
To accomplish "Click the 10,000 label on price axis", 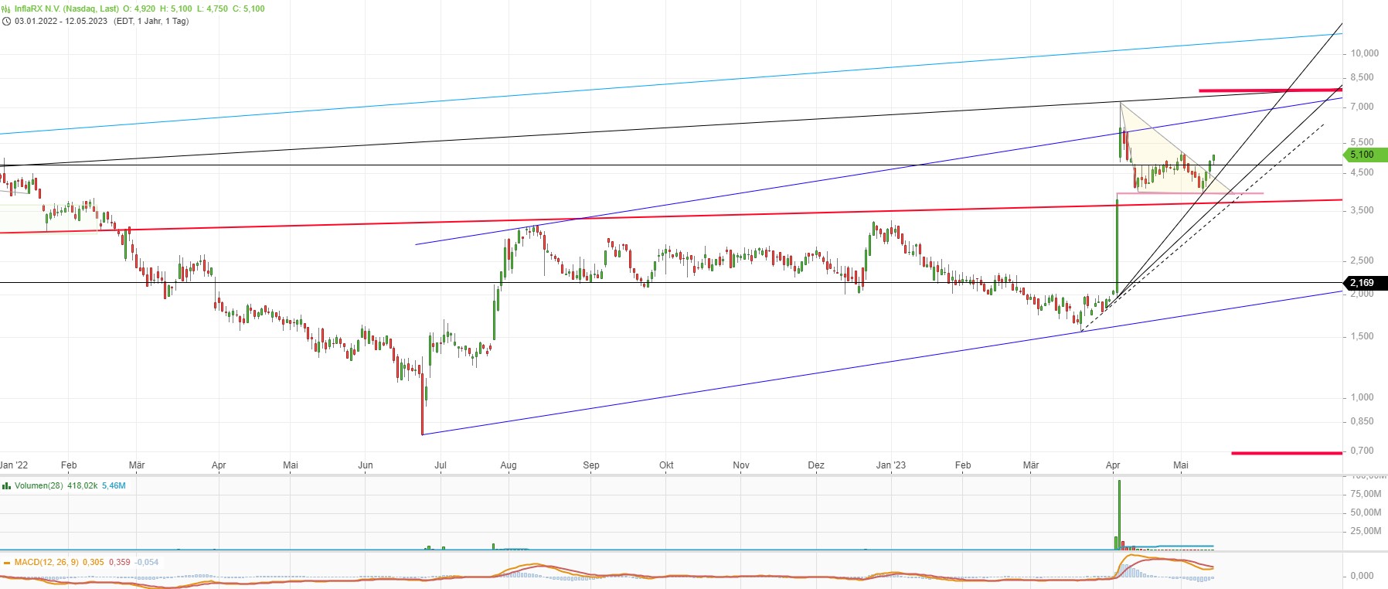I will tap(1364, 53).
